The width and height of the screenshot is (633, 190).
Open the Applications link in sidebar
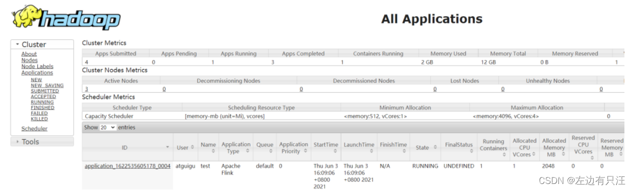click(37, 73)
